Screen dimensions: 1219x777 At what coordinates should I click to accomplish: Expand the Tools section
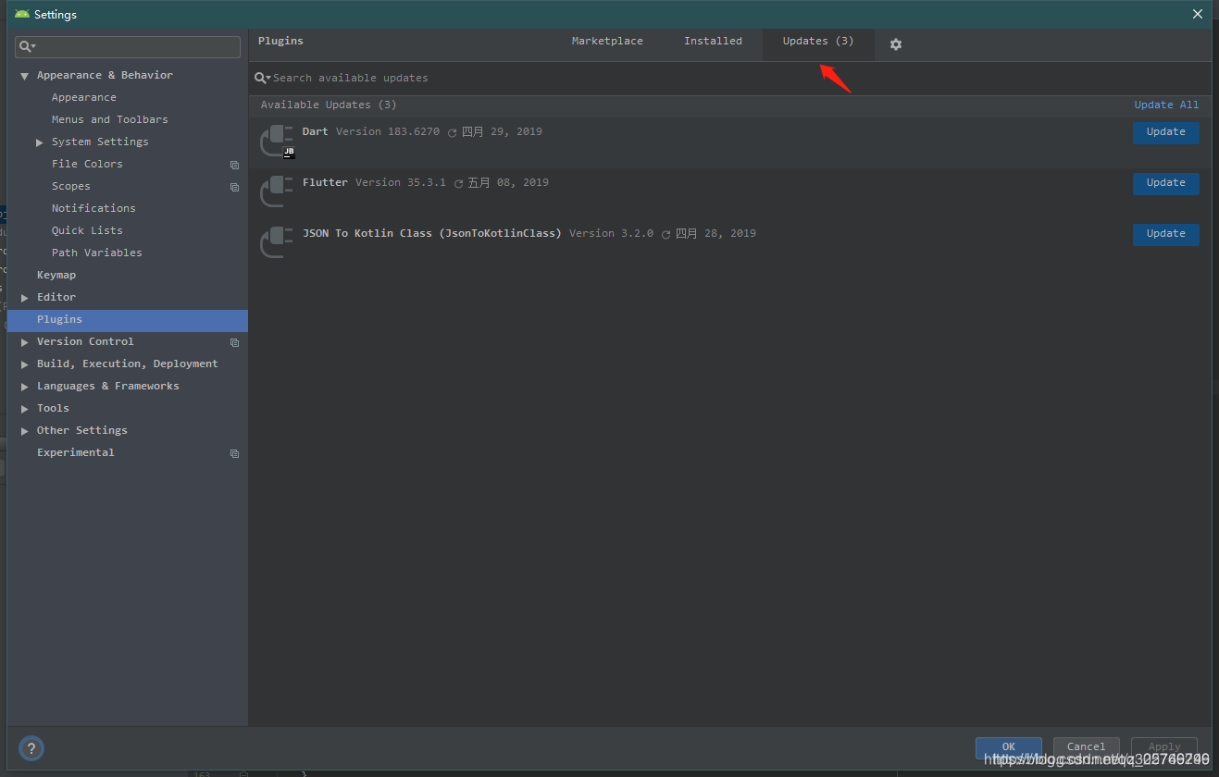pos(25,409)
